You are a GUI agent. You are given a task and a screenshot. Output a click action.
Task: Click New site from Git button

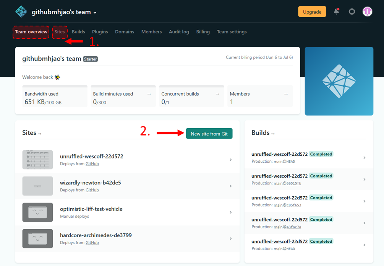click(209, 134)
